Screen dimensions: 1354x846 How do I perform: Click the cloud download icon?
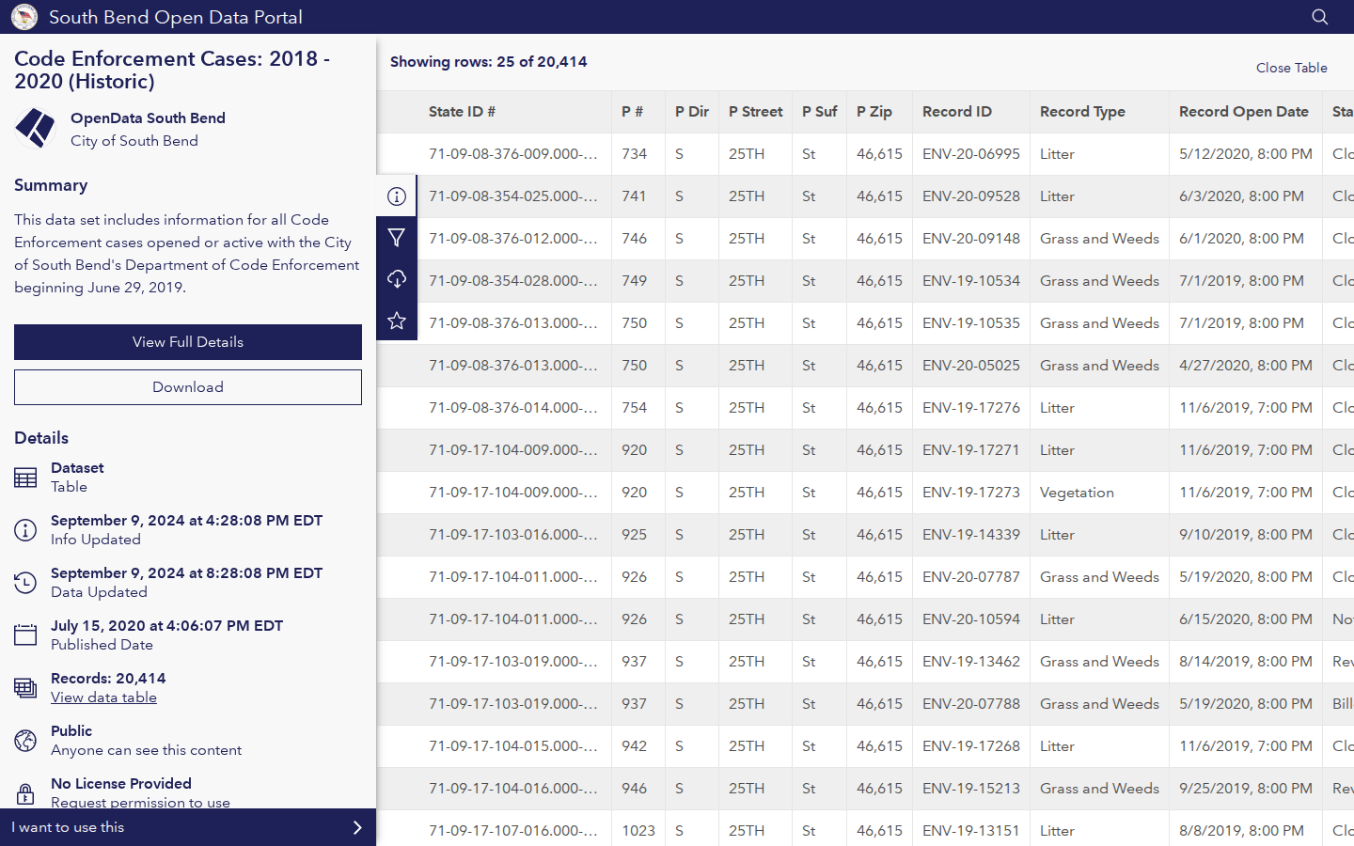point(397,279)
